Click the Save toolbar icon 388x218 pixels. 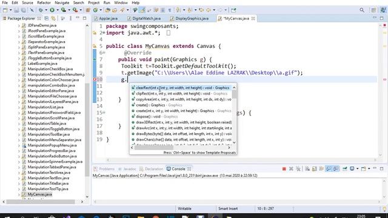(x=16, y=10)
